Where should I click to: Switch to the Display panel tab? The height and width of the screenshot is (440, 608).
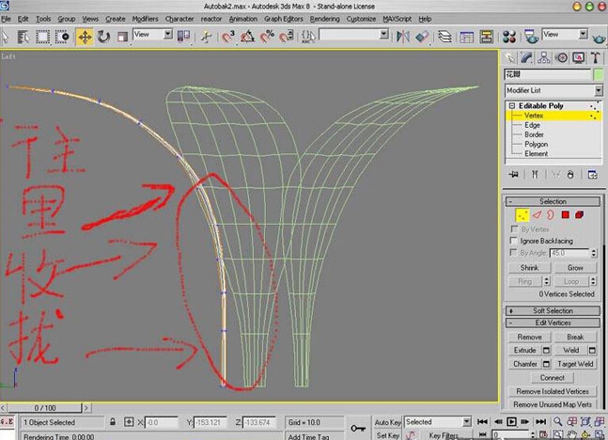(578, 58)
